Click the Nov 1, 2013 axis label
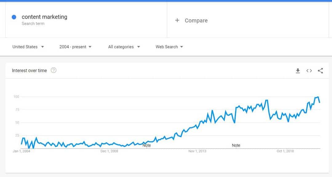The image size is (332, 177). coord(197,151)
